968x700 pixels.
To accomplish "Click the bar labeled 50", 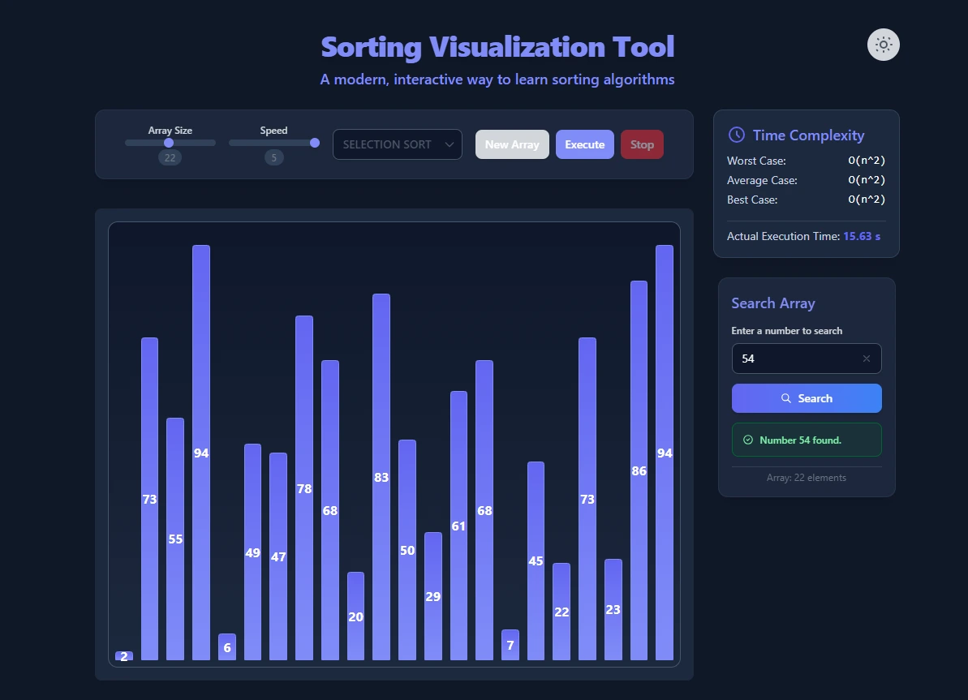I will pos(407,550).
